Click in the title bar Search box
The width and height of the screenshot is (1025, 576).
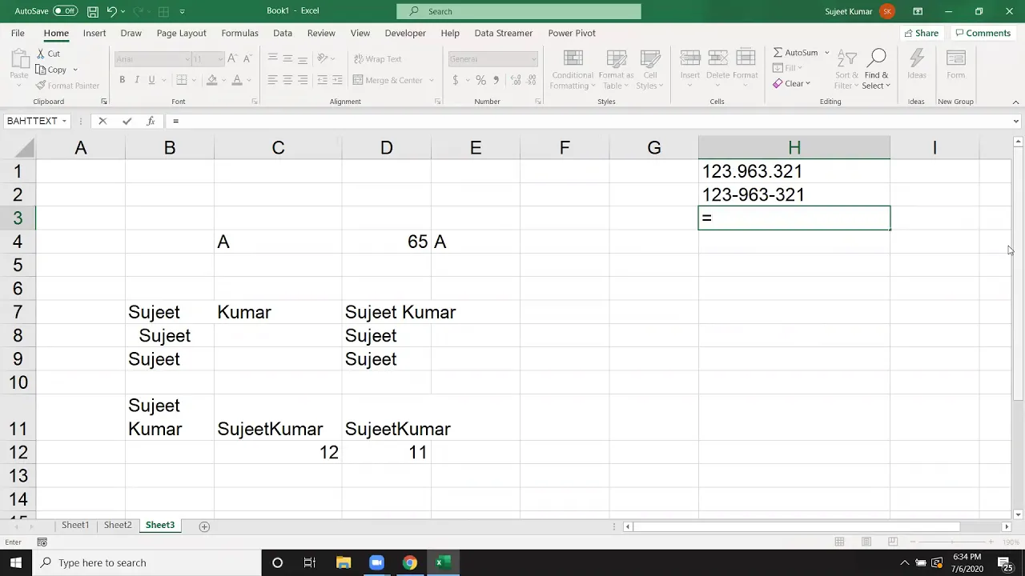519,11
